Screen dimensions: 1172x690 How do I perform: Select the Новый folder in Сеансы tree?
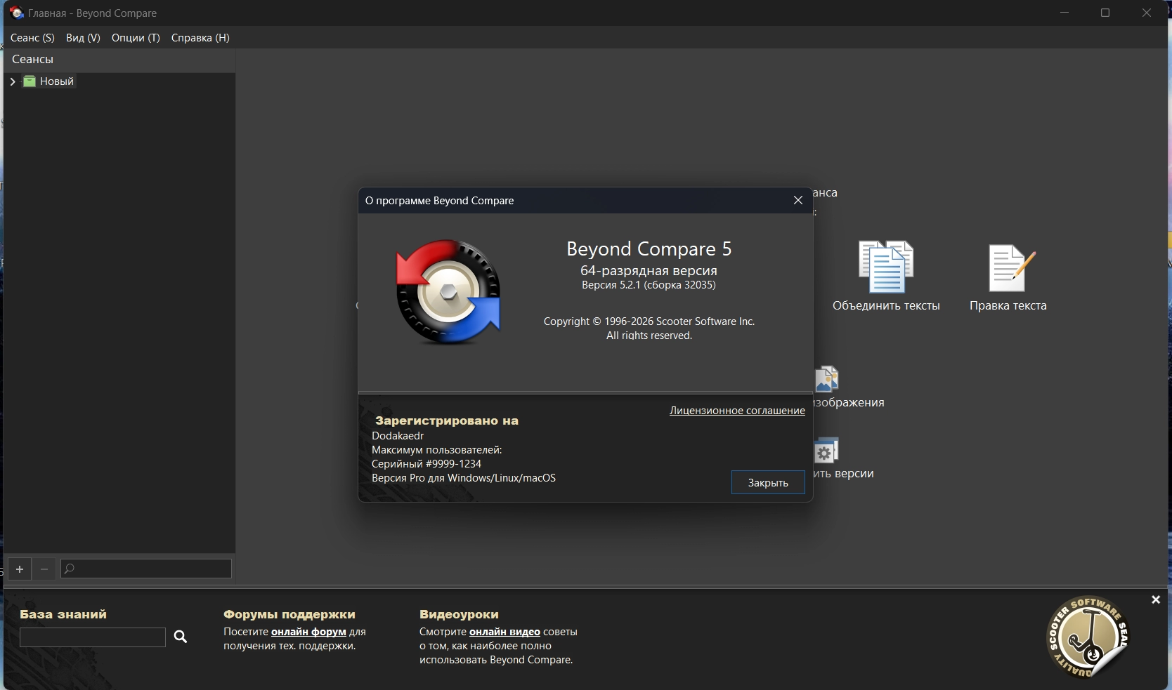pyautogui.click(x=57, y=81)
